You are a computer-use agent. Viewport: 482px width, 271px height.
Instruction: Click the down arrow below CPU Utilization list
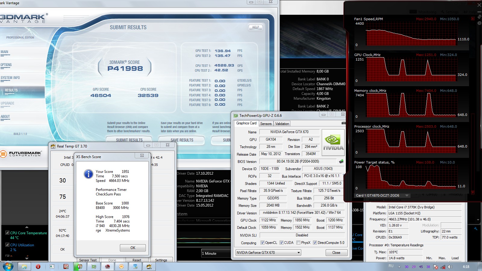click(27, 258)
